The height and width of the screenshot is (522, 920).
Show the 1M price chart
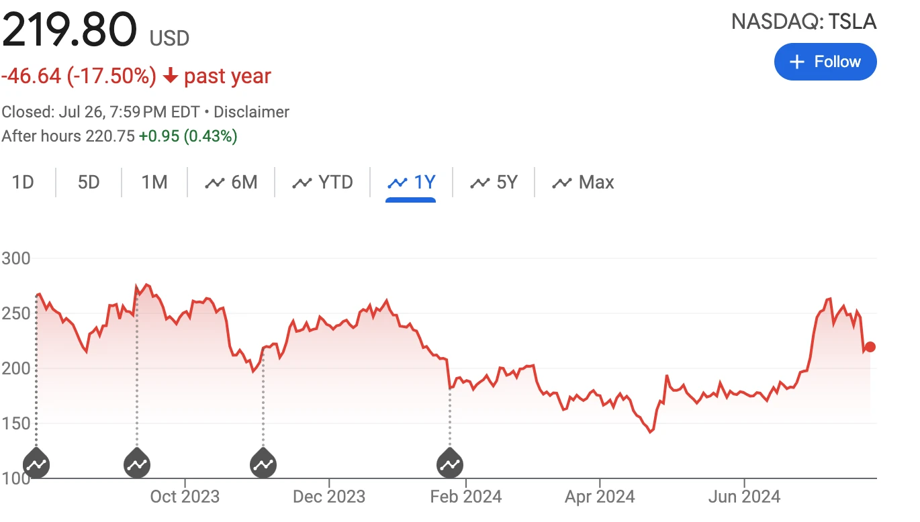pos(154,182)
